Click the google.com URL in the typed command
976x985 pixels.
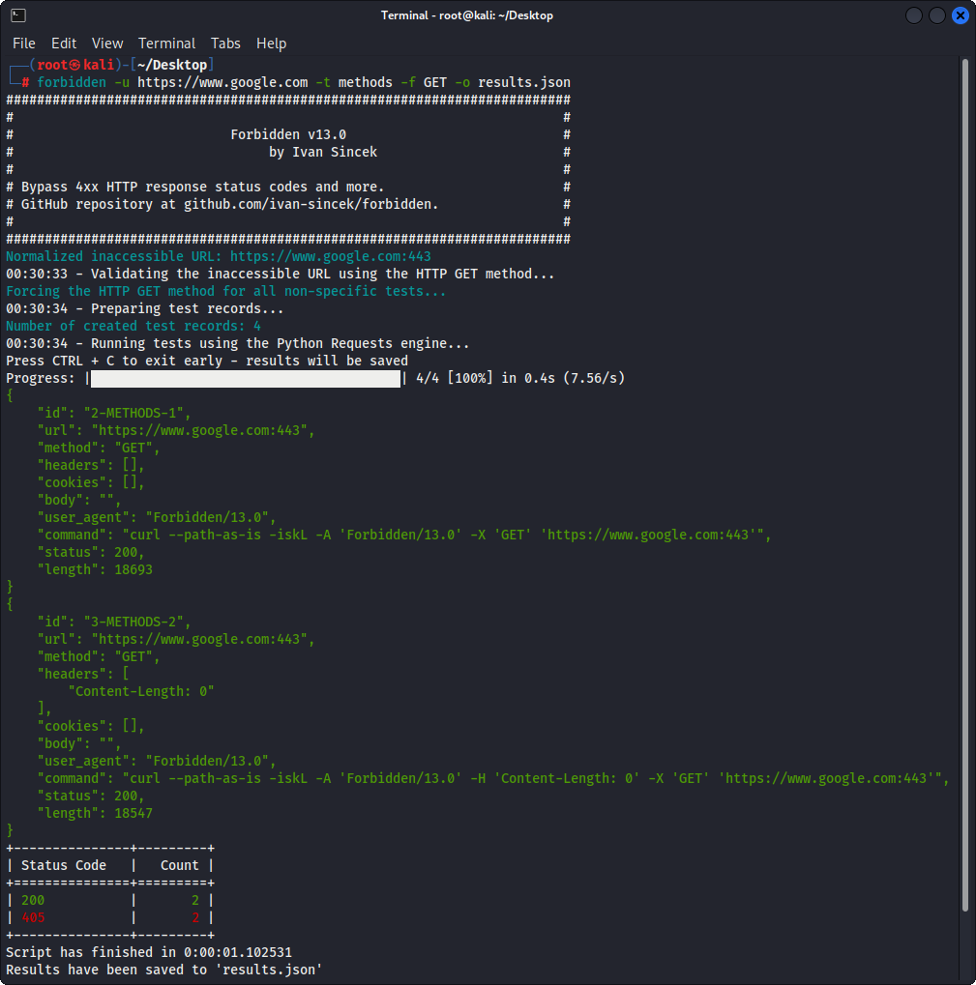coord(222,82)
